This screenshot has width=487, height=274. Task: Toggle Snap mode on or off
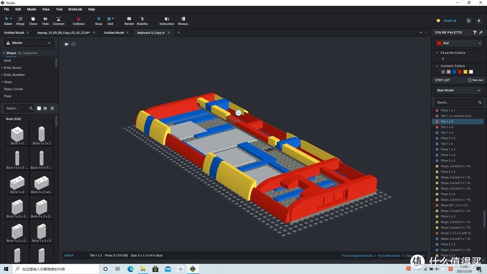[98, 21]
